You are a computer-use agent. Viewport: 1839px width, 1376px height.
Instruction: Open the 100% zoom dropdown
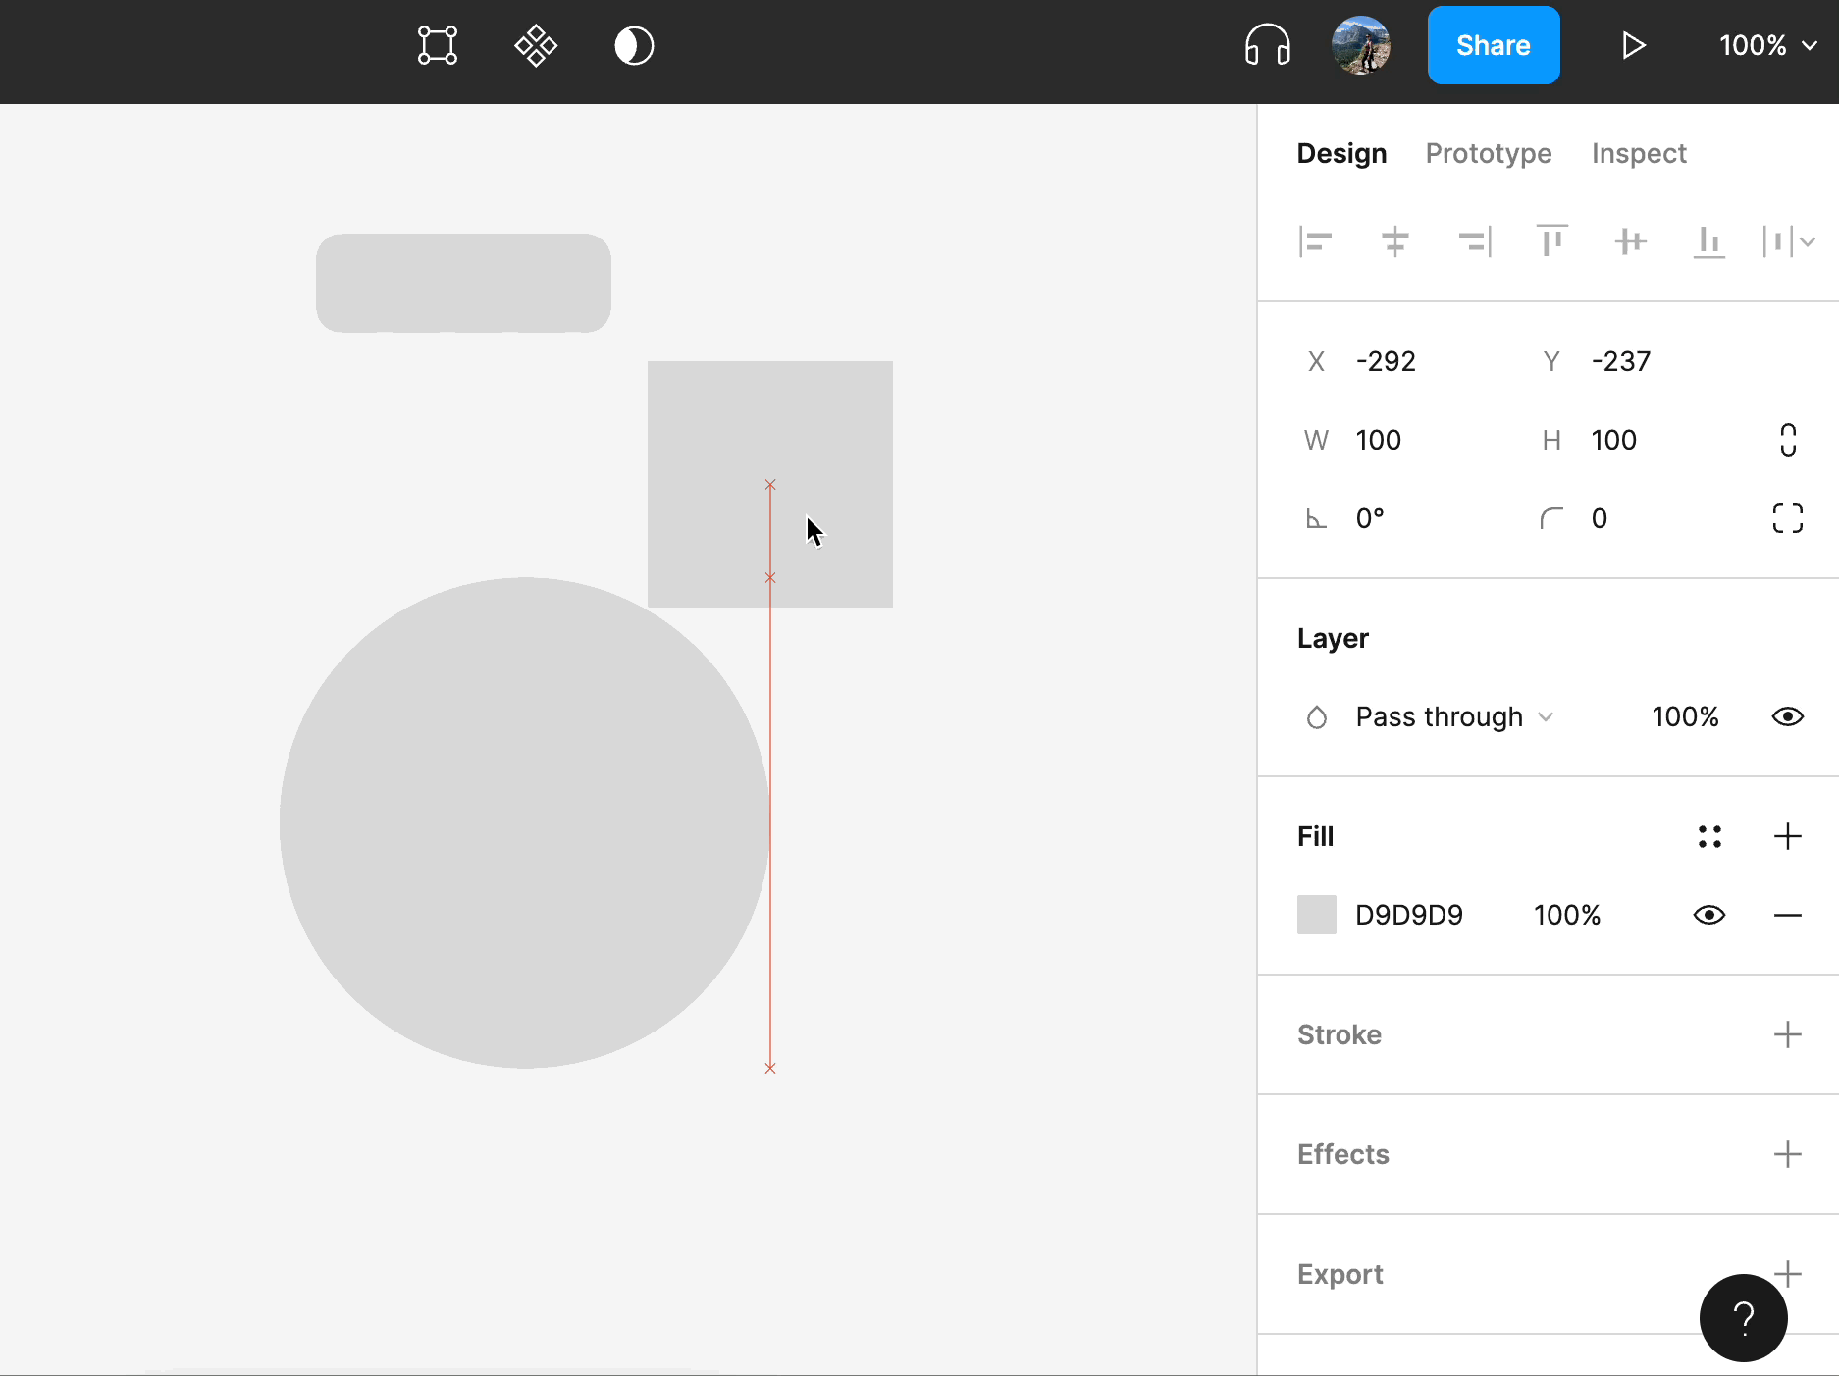pyautogui.click(x=1767, y=45)
